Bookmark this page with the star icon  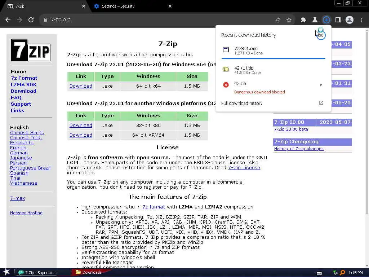point(289,20)
